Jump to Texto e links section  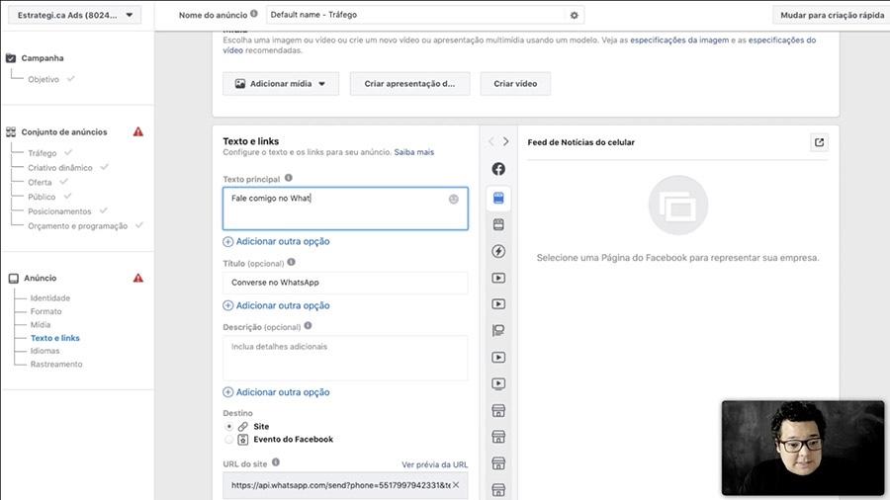55,338
